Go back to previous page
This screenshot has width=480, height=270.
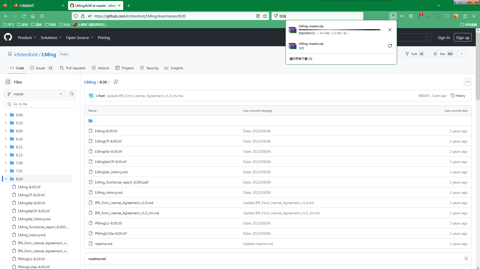tap(6, 16)
